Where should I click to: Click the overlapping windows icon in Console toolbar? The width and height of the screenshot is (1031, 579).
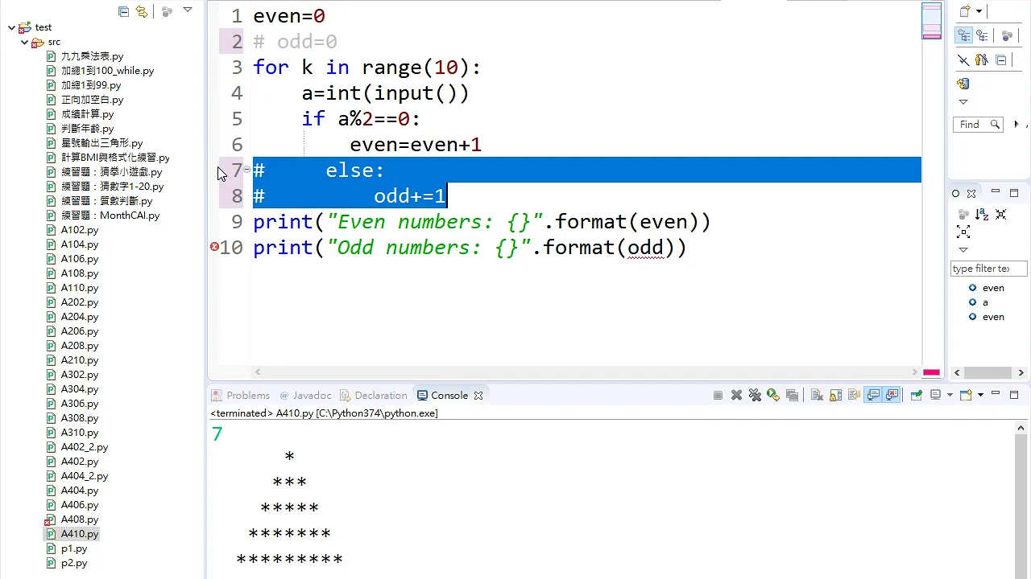pos(792,395)
